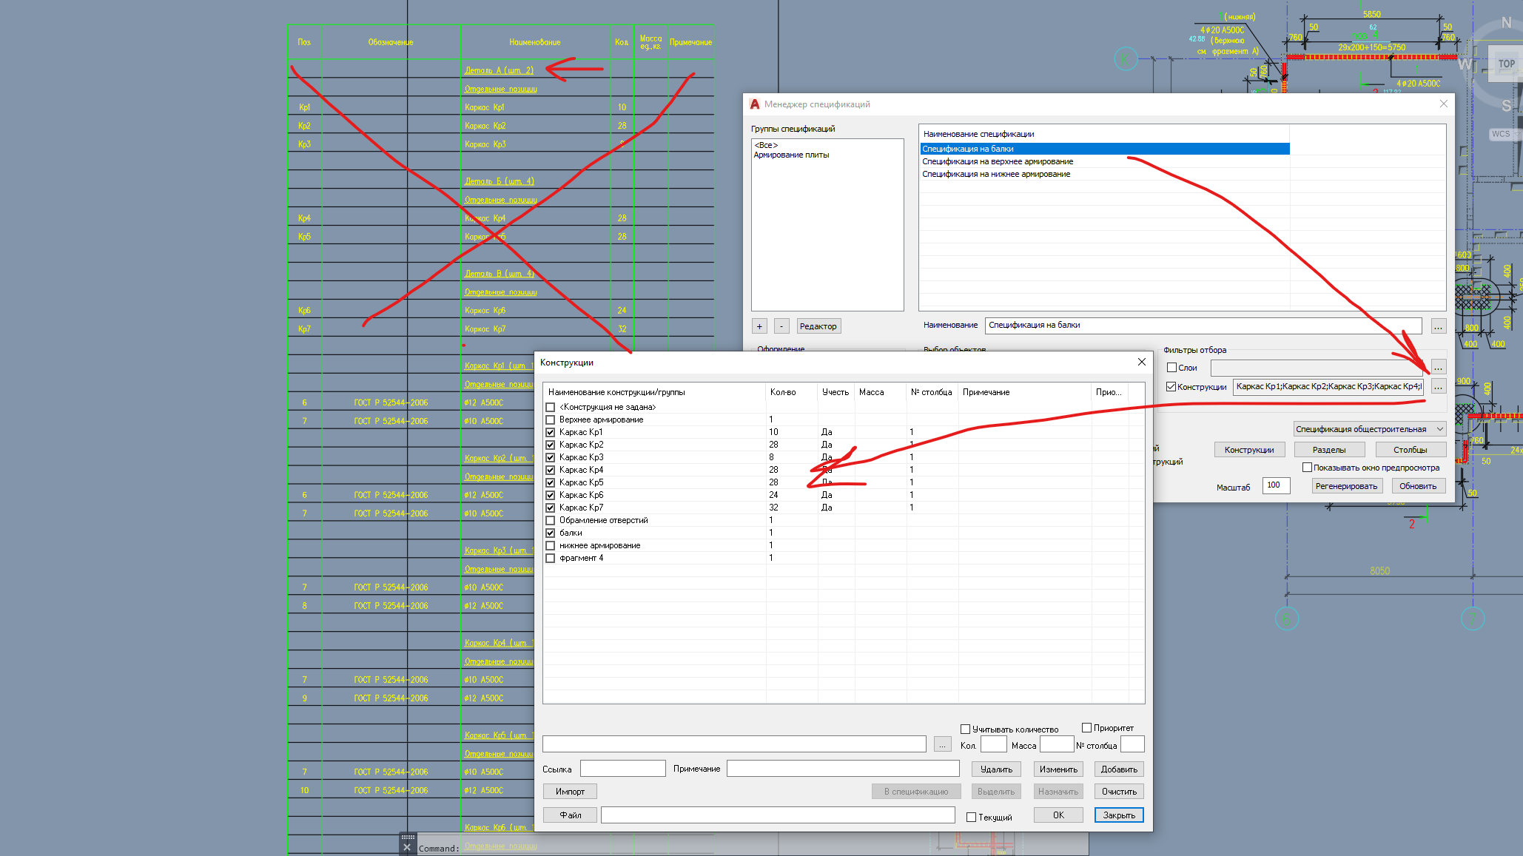
Task: Check Показывать окно предпросмотра option
Action: point(1307,468)
